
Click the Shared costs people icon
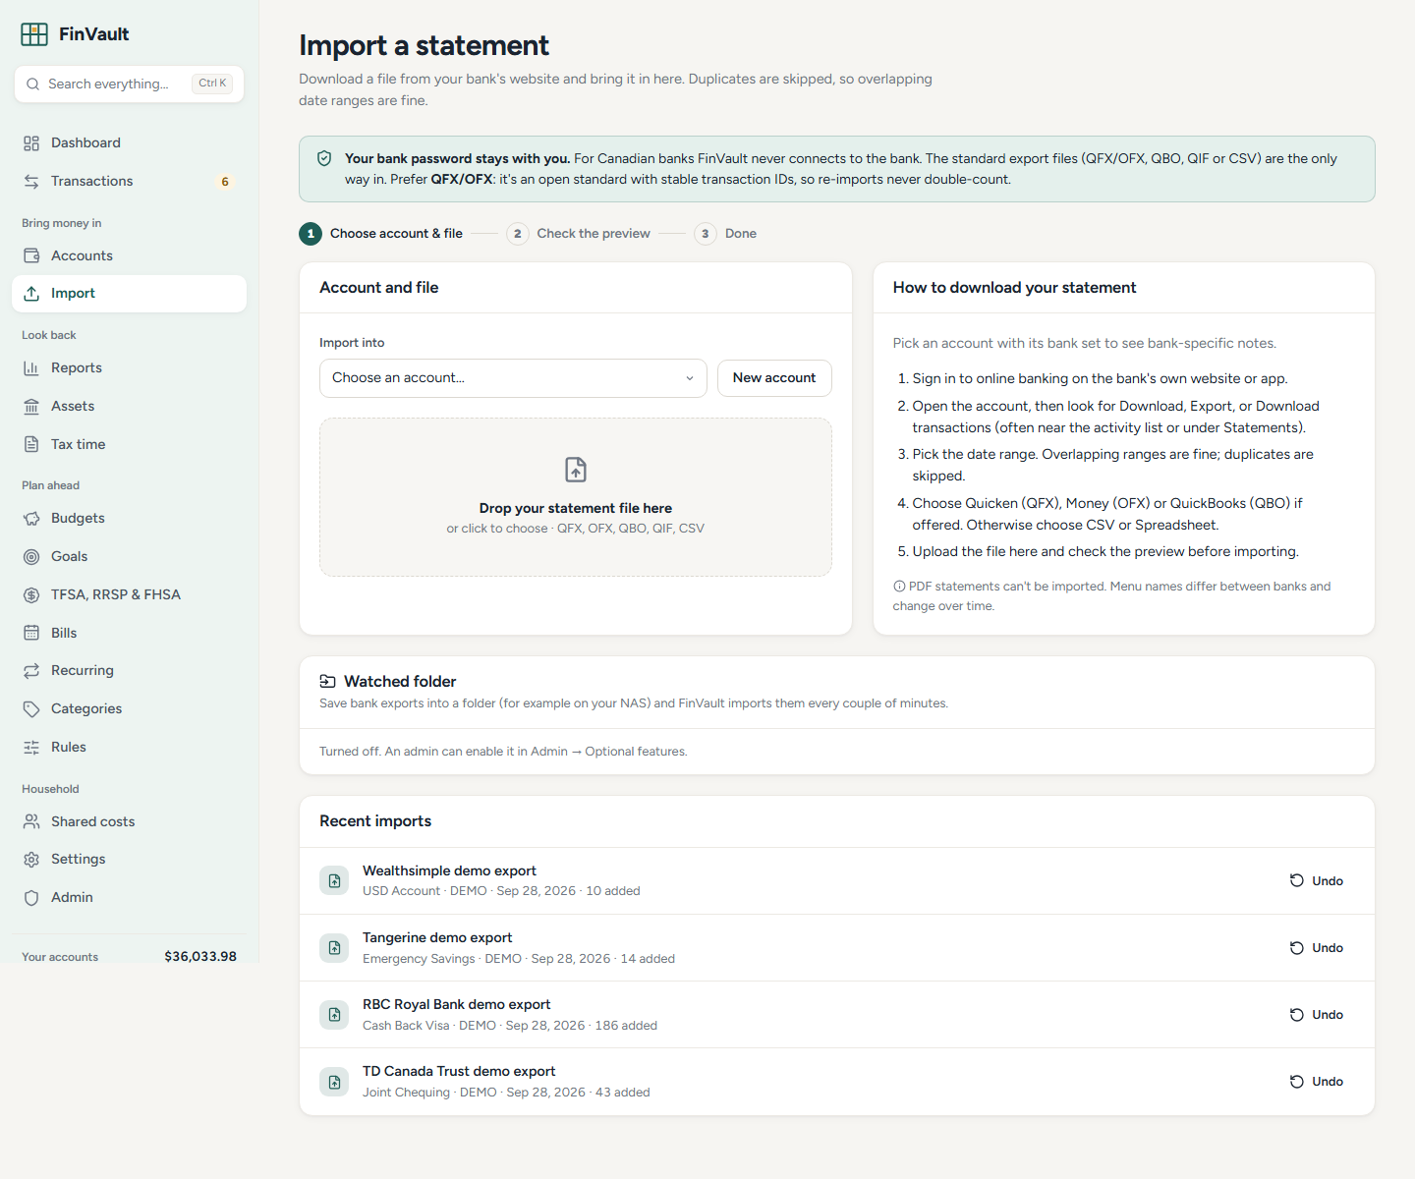coord(31,822)
